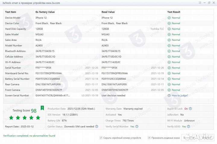This screenshot has height=144, width=217.
Task: Click help icon next to Verify UDID
Action: pos(188,126)
